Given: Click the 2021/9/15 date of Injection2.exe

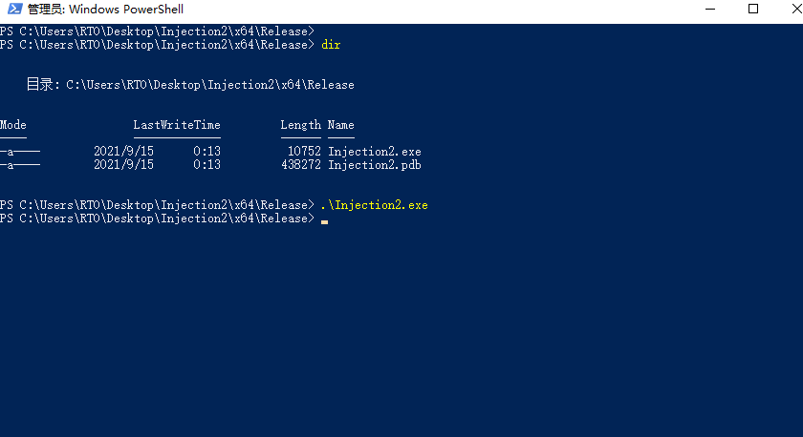Looking at the screenshot, I should coord(123,152).
